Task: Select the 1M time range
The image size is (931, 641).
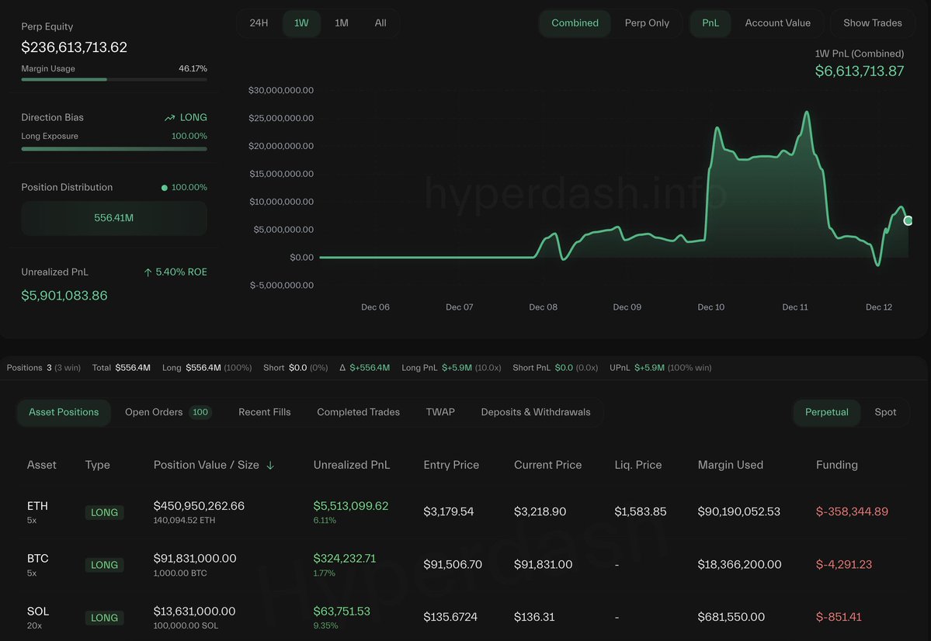Action: point(341,23)
